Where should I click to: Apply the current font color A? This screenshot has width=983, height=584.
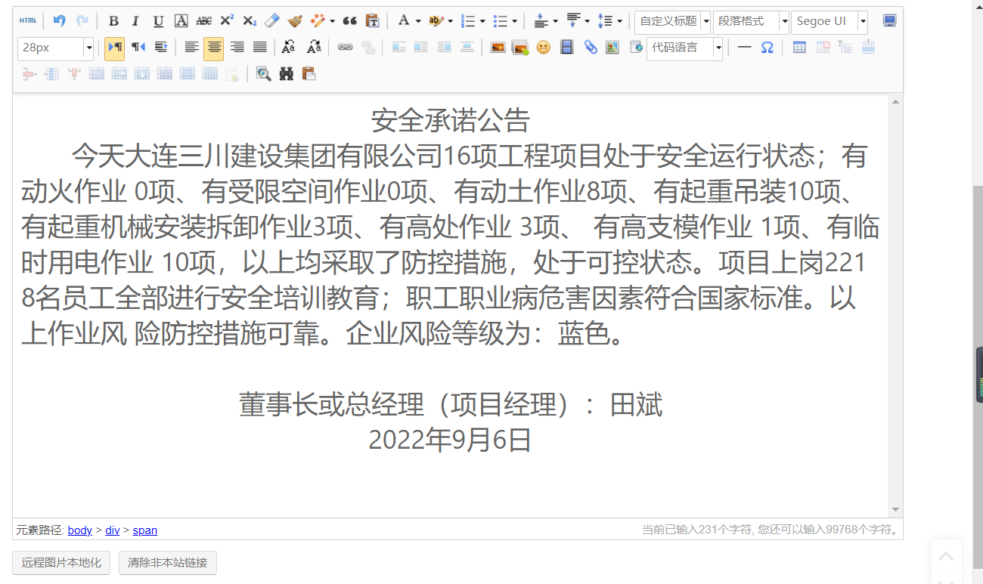(x=404, y=21)
